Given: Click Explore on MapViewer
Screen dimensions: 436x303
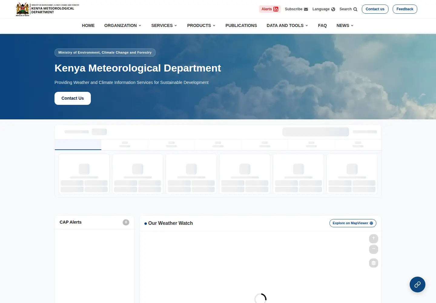Looking at the screenshot, I should point(353,223).
